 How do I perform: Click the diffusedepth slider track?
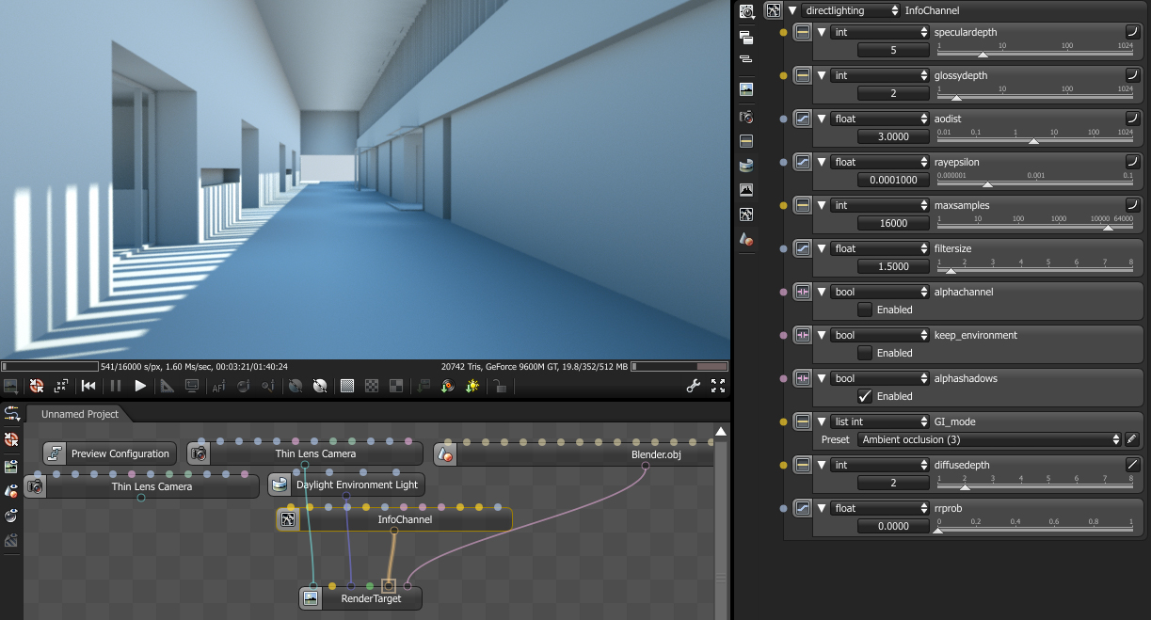click(x=1035, y=487)
